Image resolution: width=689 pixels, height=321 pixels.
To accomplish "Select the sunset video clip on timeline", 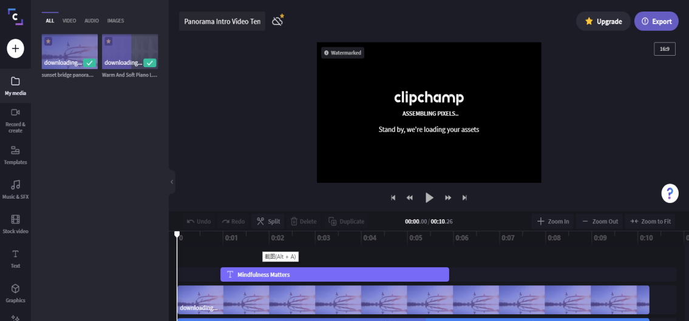I will pyautogui.click(x=413, y=300).
